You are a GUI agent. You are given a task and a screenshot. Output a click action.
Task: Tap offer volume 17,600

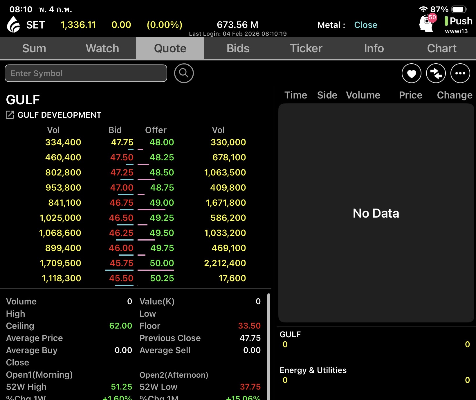232,278
